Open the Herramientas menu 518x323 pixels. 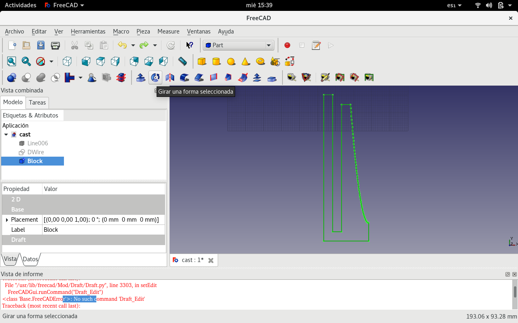(x=88, y=31)
